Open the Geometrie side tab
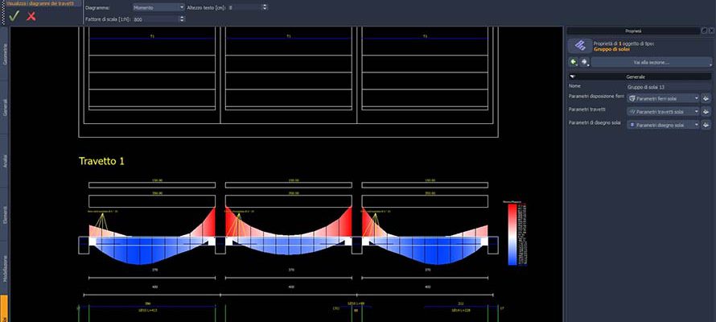This screenshot has width=716, height=322. click(5, 55)
